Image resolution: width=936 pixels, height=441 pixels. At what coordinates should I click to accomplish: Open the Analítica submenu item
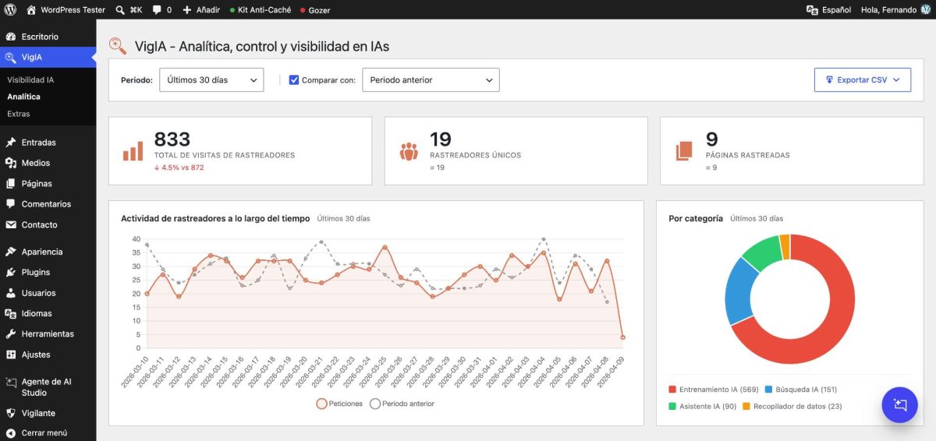(23, 97)
